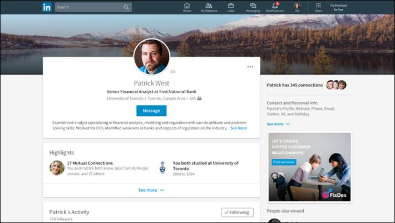This screenshot has height=223, width=395.
Task: Open the Me profile dropdown
Action: (297, 7)
